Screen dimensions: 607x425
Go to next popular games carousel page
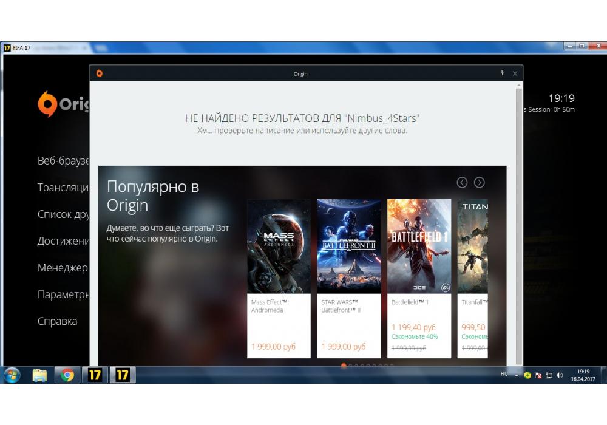click(x=480, y=182)
